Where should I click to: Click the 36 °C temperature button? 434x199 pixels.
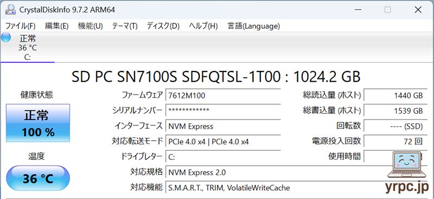(x=38, y=178)
